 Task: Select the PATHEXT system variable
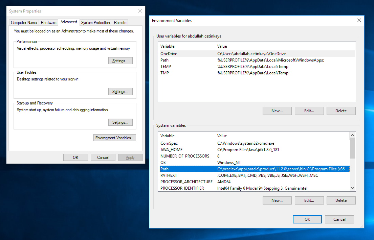(203, 175)
